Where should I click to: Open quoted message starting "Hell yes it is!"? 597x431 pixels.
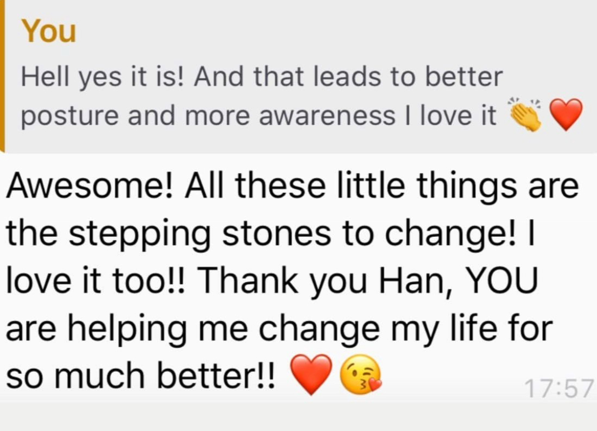(260, 77)
